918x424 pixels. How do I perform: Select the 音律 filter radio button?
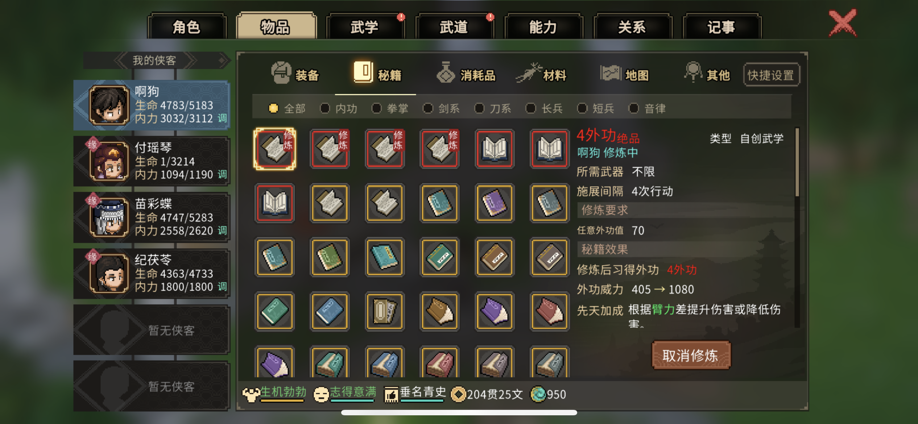(634, 108)
